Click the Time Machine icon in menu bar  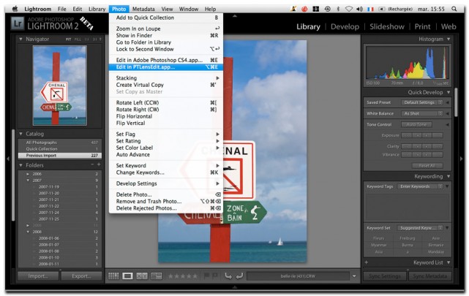click(328, 9)
